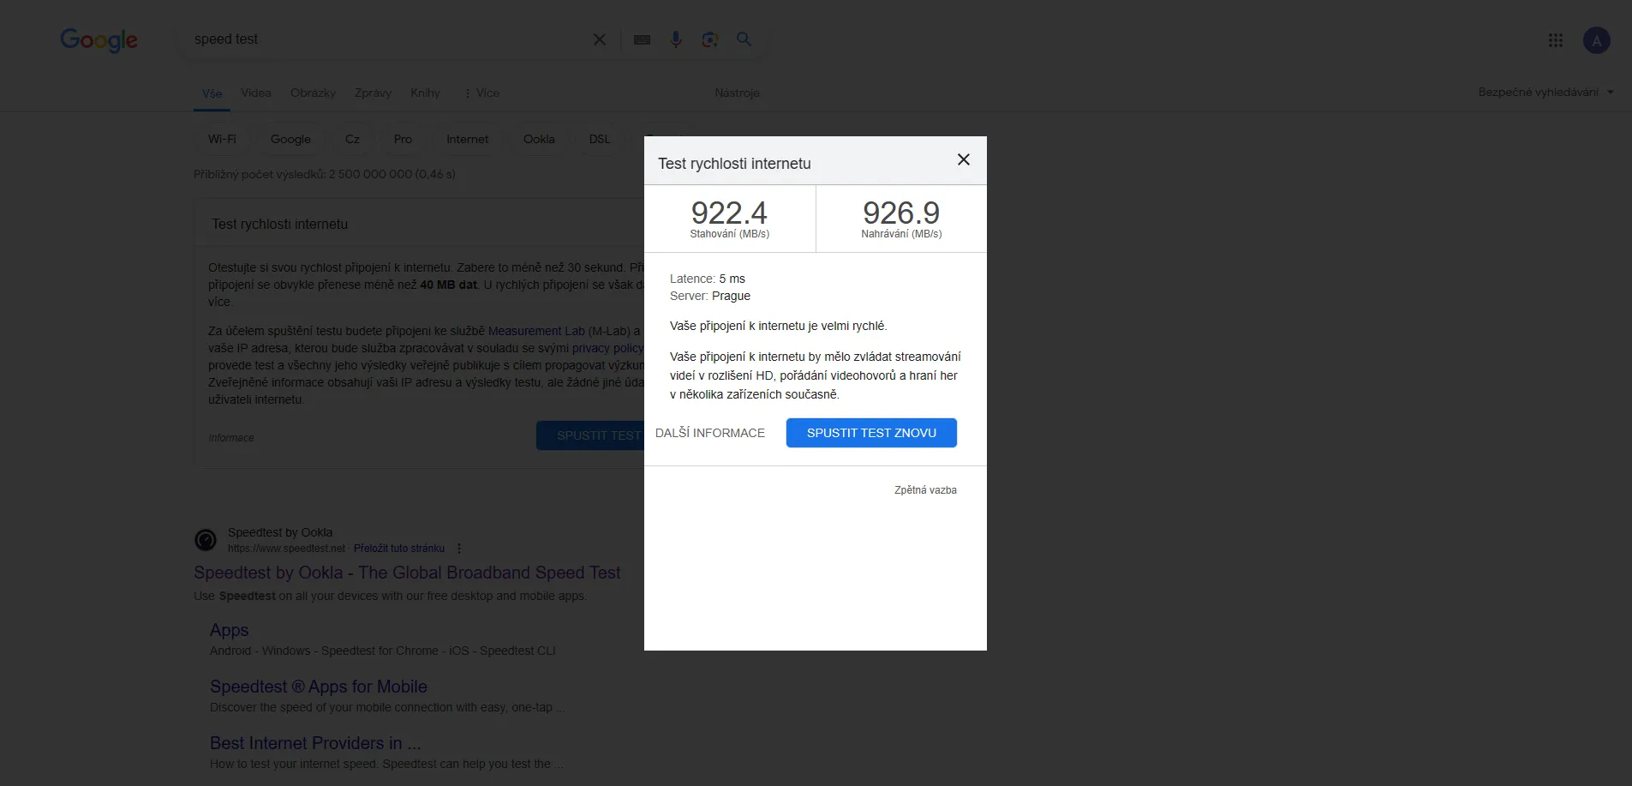Screen dimensions: 1632x786
Task: Expand the Více search categories menu
Action: (481, 93)
